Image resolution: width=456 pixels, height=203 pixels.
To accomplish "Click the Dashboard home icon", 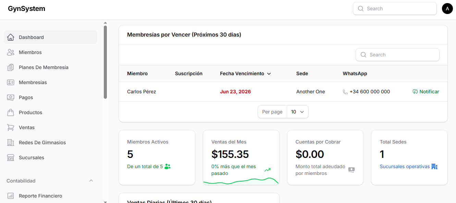I will (11, 37).
